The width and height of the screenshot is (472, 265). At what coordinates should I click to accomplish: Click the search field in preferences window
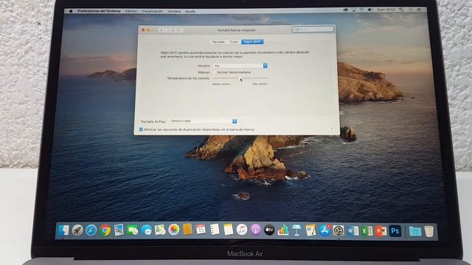(x=313, y=29)
